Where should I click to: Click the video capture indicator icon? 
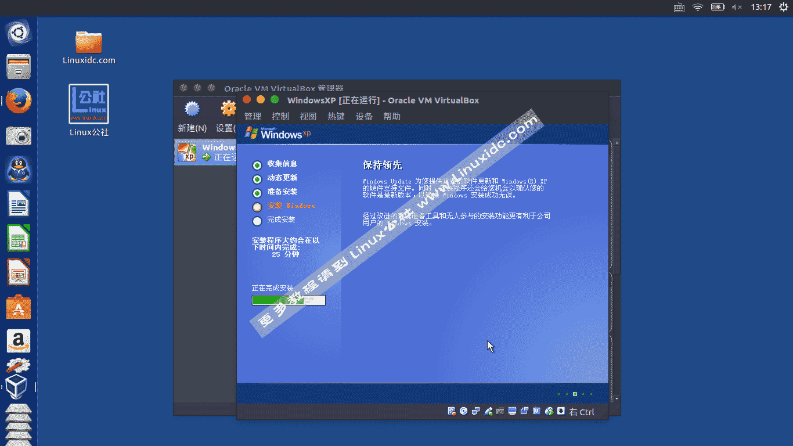(524, 411)
